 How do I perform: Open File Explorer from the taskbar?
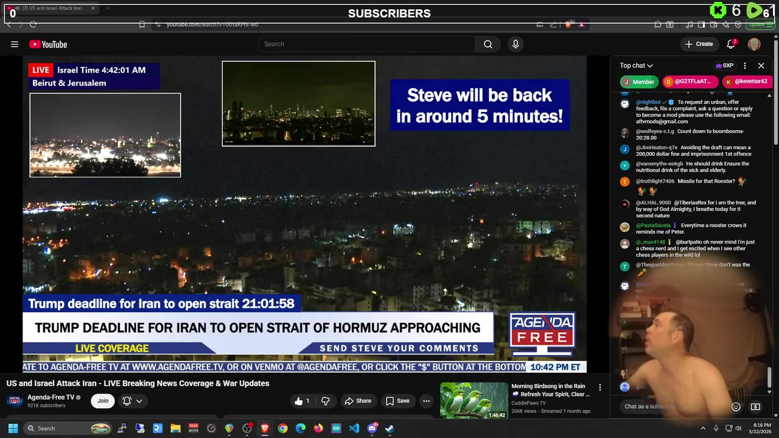coord(175,428)
